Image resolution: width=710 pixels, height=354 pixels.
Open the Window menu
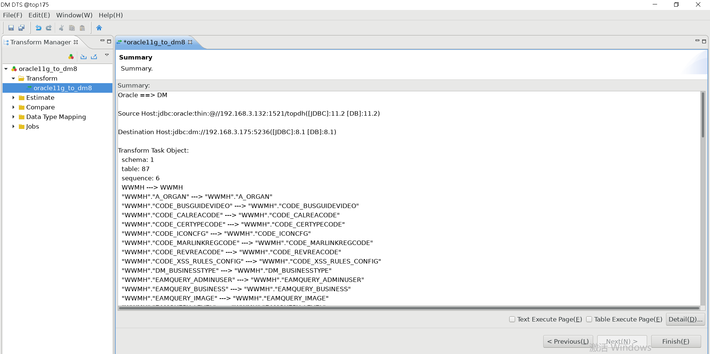(74, 15)
